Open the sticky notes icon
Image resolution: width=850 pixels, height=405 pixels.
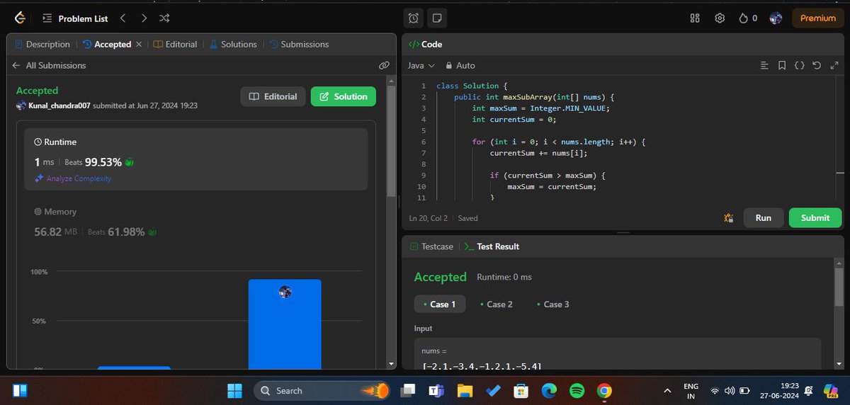point(437,18)
